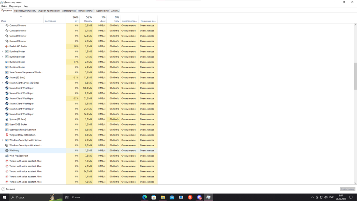Click the РУС language indicator
Image resolution: width=357 pixels, height=201 pixels.
(x=332, y=197)
